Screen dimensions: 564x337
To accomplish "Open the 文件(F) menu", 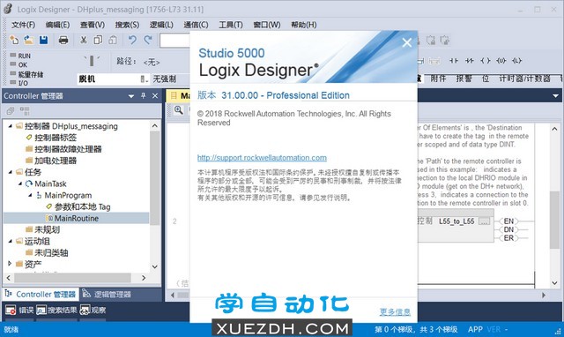I will pos(24,25).
